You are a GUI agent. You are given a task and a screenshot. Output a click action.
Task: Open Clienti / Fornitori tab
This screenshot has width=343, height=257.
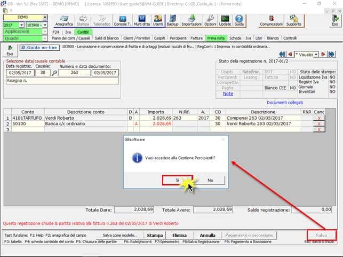click(137, 38)
